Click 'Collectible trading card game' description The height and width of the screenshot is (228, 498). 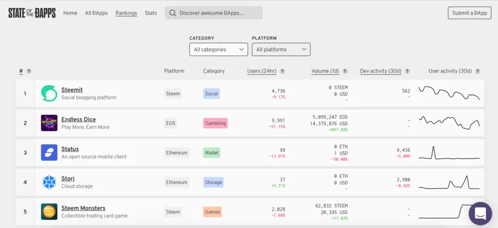(x=94, y=216)
